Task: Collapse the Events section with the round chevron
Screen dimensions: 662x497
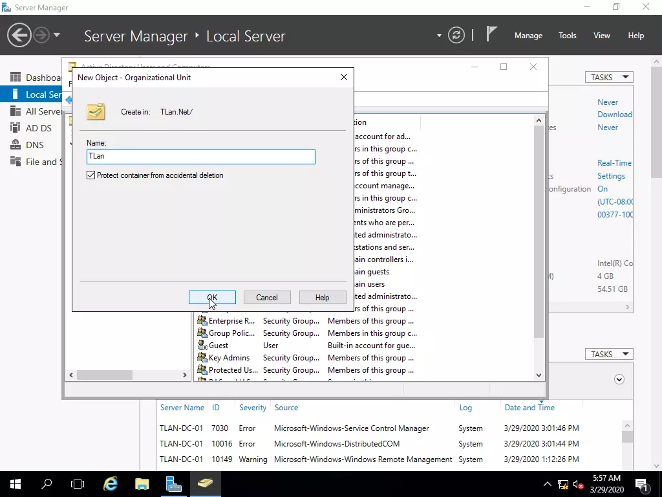Action: (x=619, y=379)
